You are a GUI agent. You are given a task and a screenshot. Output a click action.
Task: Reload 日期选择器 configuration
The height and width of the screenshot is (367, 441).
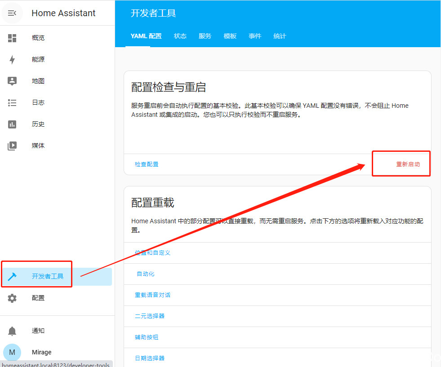tap(150, 358)
